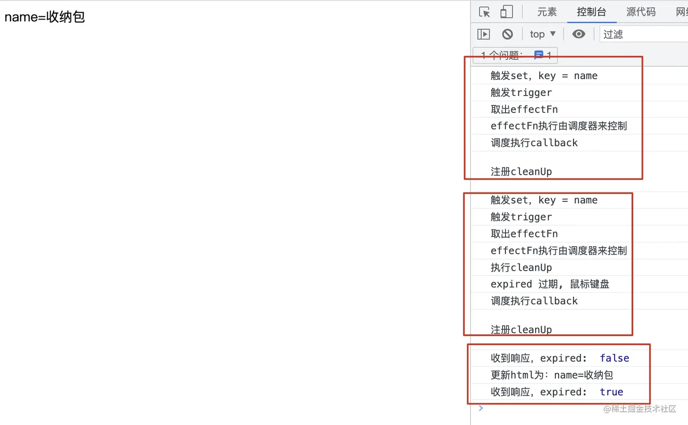The width and height of the screenshot is (688, 425).
Task: Toggle the device emulation toolbar
Action: tap(506, 12)
